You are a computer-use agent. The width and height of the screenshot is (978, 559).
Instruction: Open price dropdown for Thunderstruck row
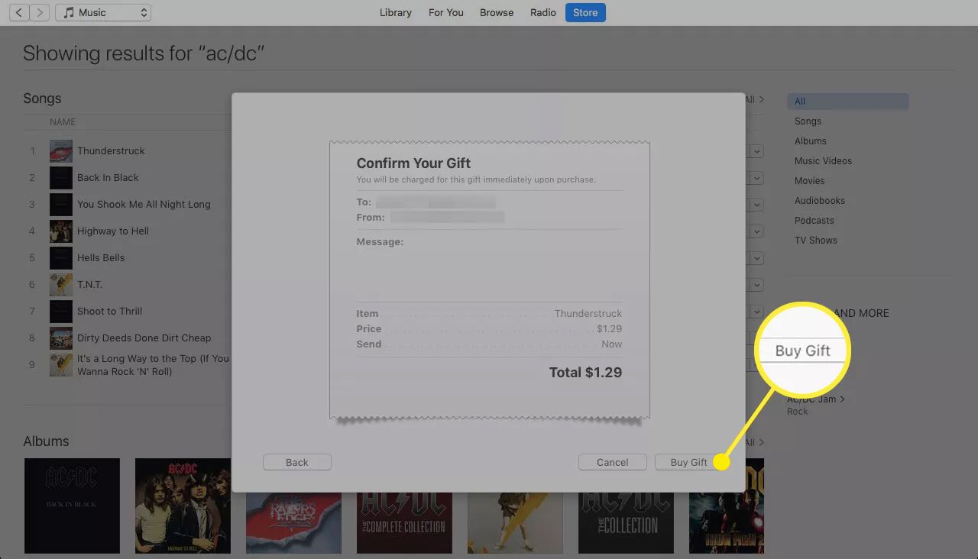(x=756, y=151)
